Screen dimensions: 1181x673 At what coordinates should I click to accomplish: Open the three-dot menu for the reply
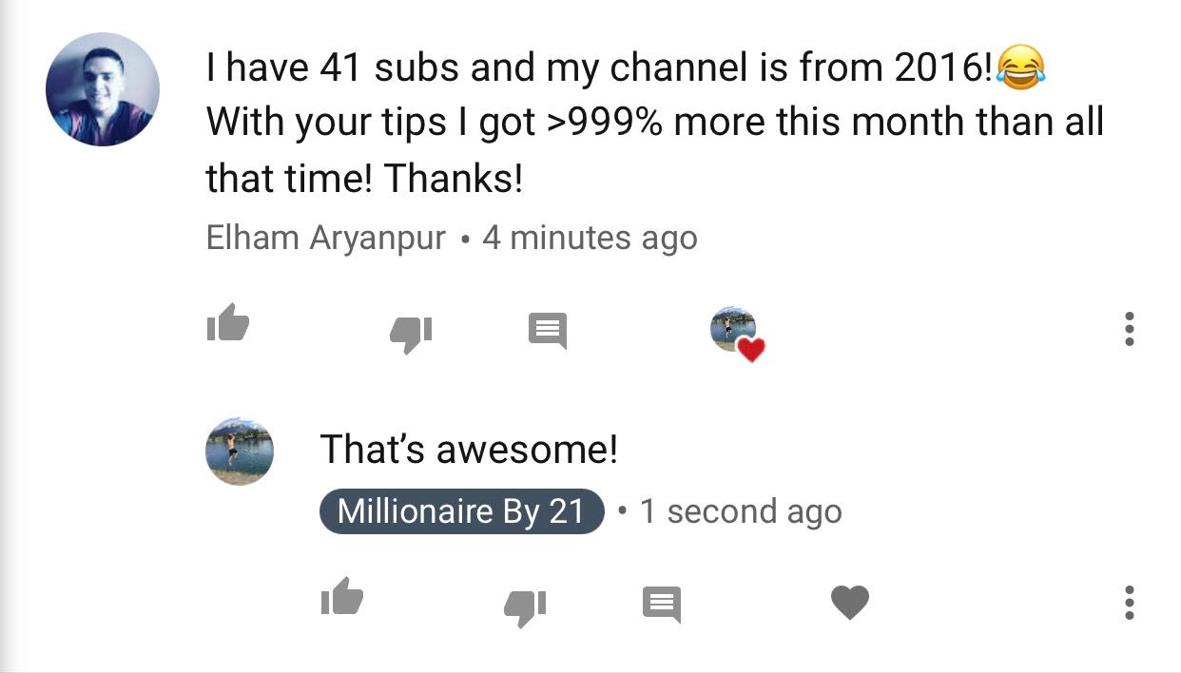(1129, 603)
